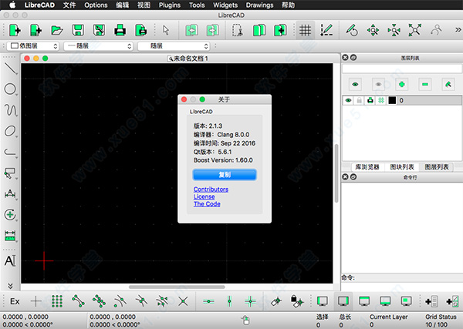Open the License link
The width and height of the screenshot is (463, 329).
pos(204,196)
